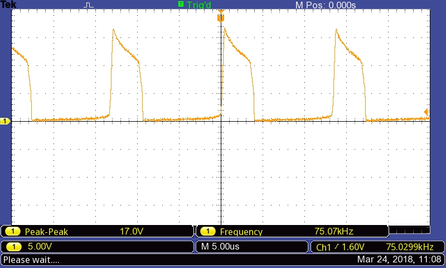Click the rising edge trigger slope icon
446x268 pixels.
[x=337, y=247]
